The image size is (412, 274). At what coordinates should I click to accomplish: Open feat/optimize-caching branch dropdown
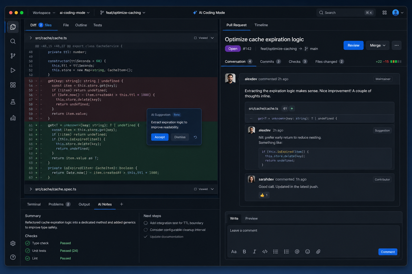tap(123, 13)
